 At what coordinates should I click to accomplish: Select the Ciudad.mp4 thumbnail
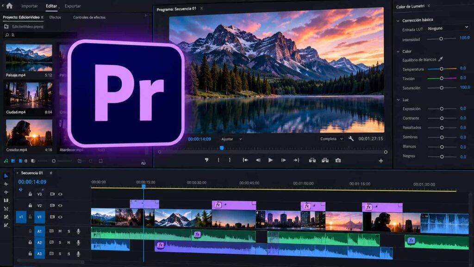click(x=29, y=95)
